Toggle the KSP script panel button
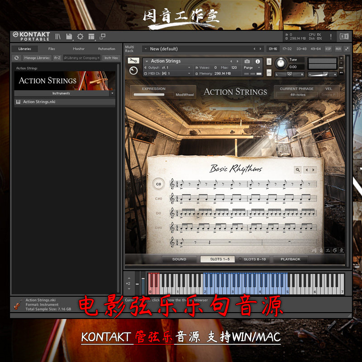Image resolution: width=362 pixels, height=362 pixels. pyautogui.click(x=328, y=49)
